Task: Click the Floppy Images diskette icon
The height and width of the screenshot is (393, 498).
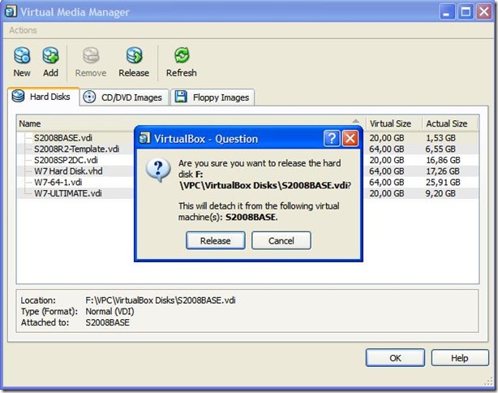Action: [x=181, y=97]
